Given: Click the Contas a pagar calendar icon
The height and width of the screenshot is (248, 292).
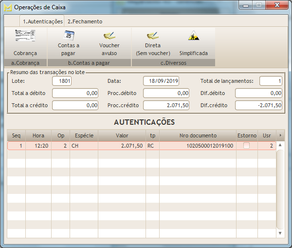Looking at the screenshot, I should (x=69, y=36).
